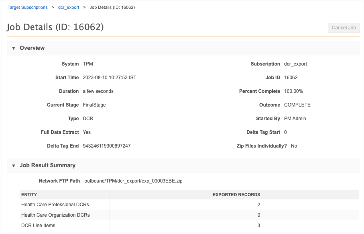Screen dimensions: 364x234
Task: Click the Network FTP Path zip filename
Action: 133,181
